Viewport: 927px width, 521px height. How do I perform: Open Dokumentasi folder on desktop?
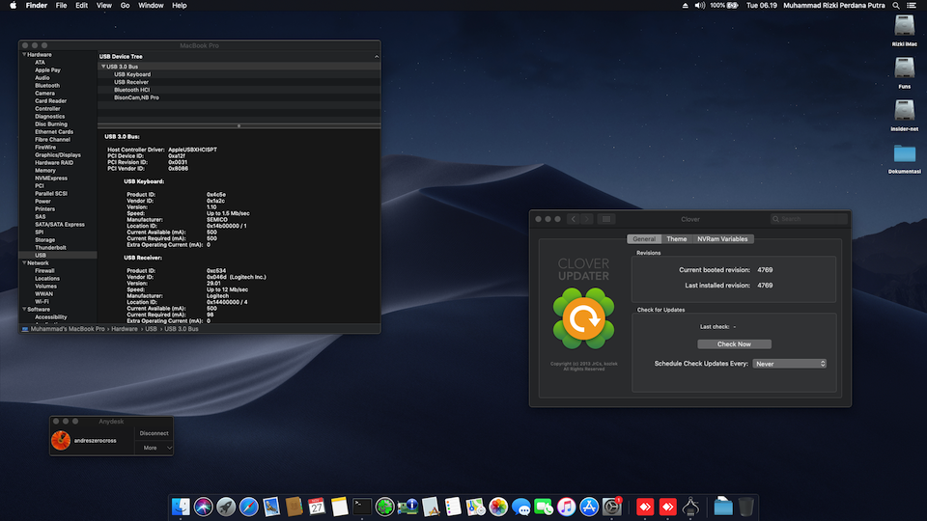click(905, 153)
